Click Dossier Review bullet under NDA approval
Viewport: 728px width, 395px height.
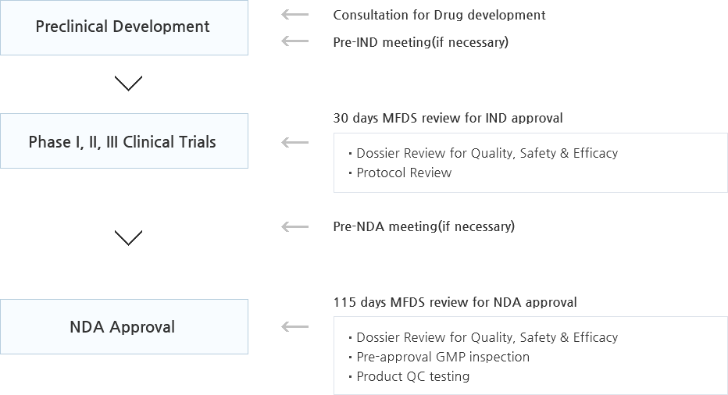(483, 337)
